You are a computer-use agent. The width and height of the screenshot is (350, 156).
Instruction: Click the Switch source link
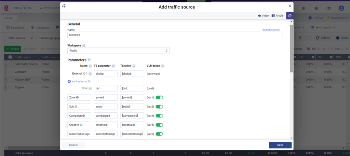[x=271, y=30]
